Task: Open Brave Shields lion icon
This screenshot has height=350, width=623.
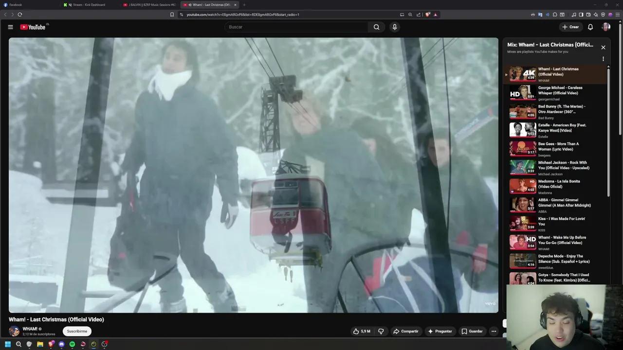Action: pyautogui.click(x=427, y=15)
